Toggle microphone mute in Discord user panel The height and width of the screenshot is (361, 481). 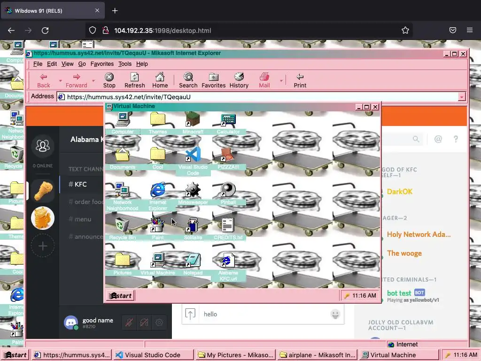129,322
